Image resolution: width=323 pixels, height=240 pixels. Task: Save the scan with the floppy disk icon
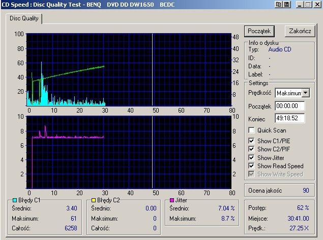click(287, 5)
